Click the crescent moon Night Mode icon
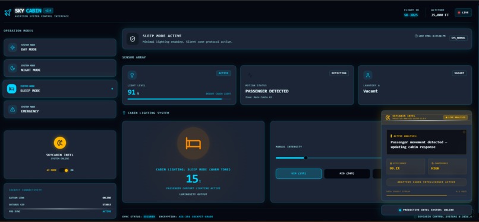This screenshot has height=222, width=479. tap(12, 68)
